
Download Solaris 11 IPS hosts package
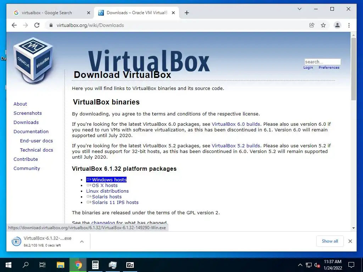[x=115, y=203]
